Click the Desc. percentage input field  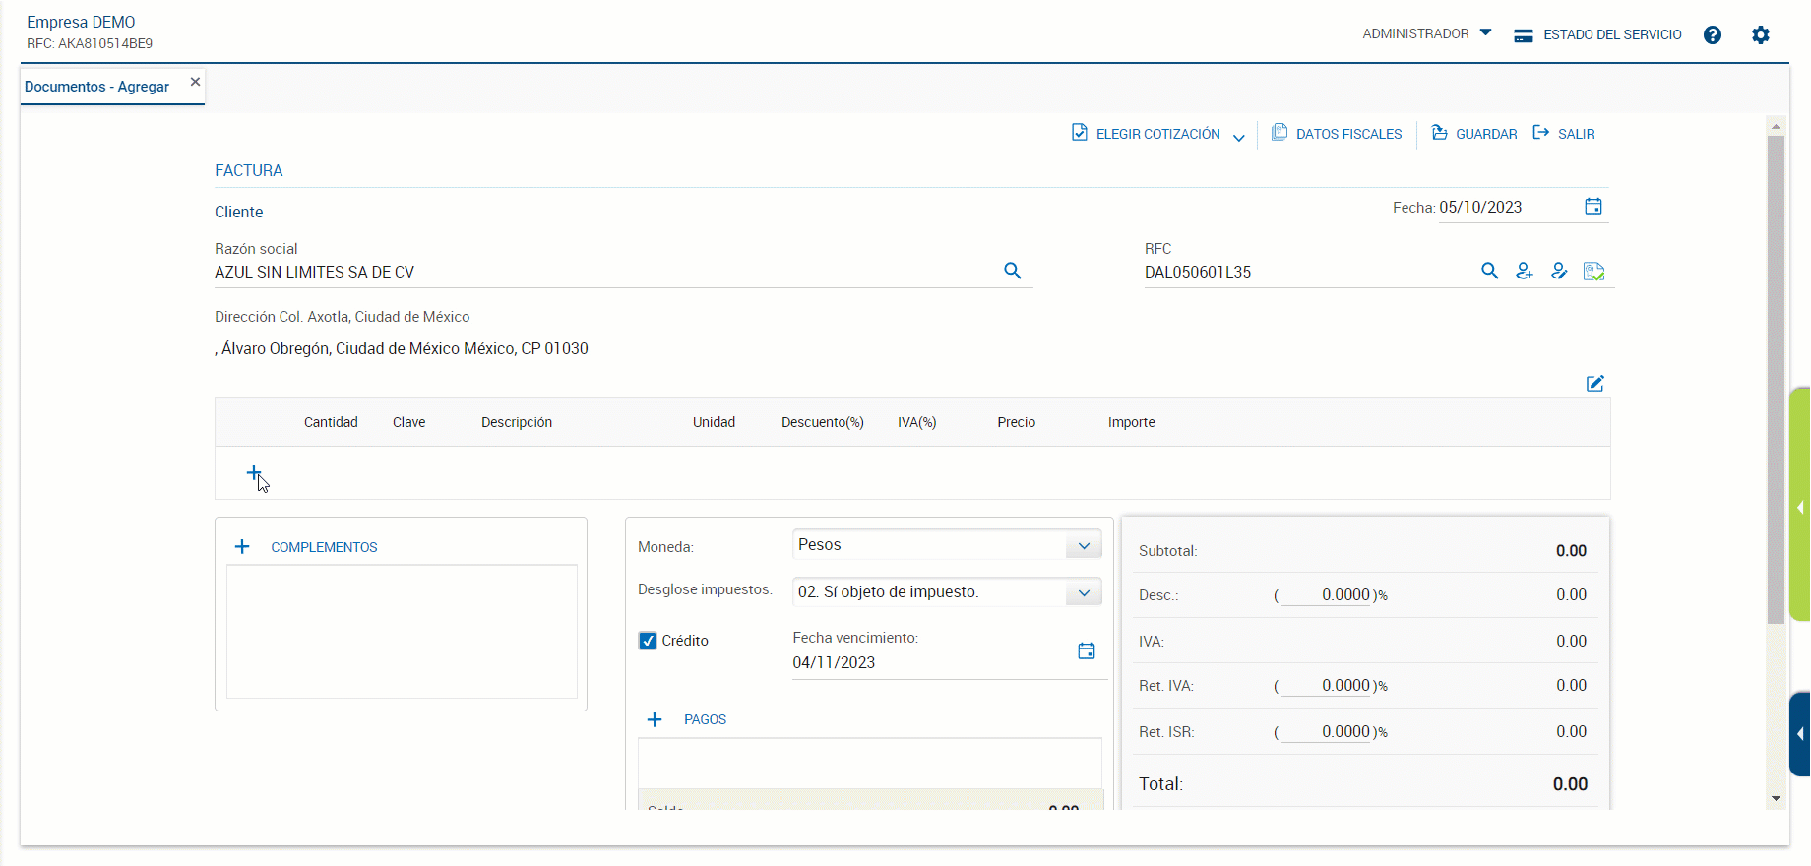tap(1326, 595)
